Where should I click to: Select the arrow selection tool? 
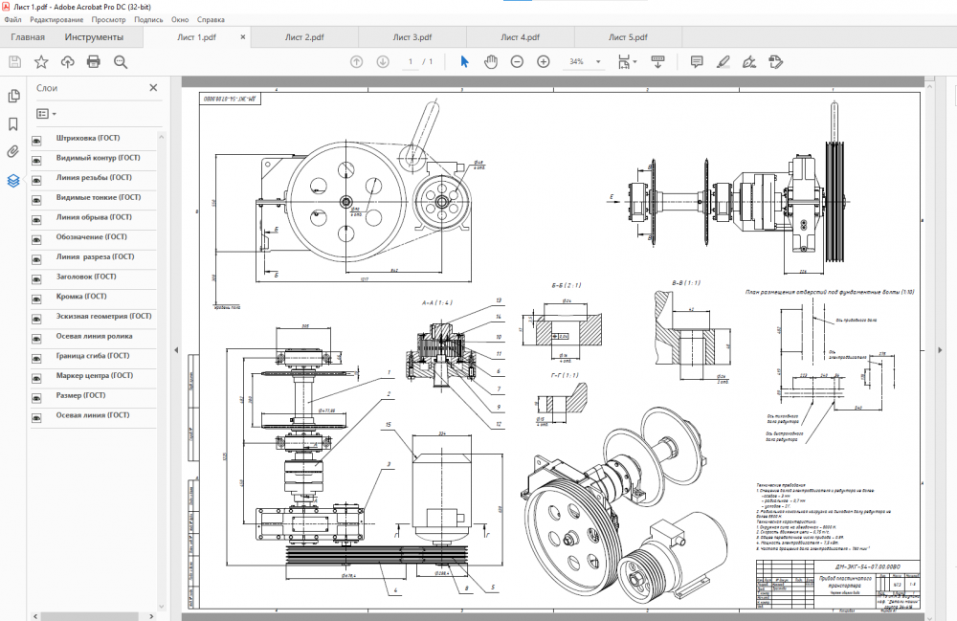coord(465,62)
